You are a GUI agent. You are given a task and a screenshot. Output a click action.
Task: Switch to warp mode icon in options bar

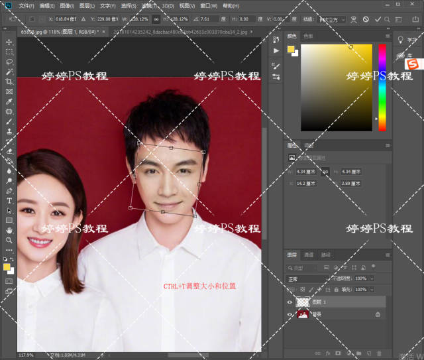point(353,19)
